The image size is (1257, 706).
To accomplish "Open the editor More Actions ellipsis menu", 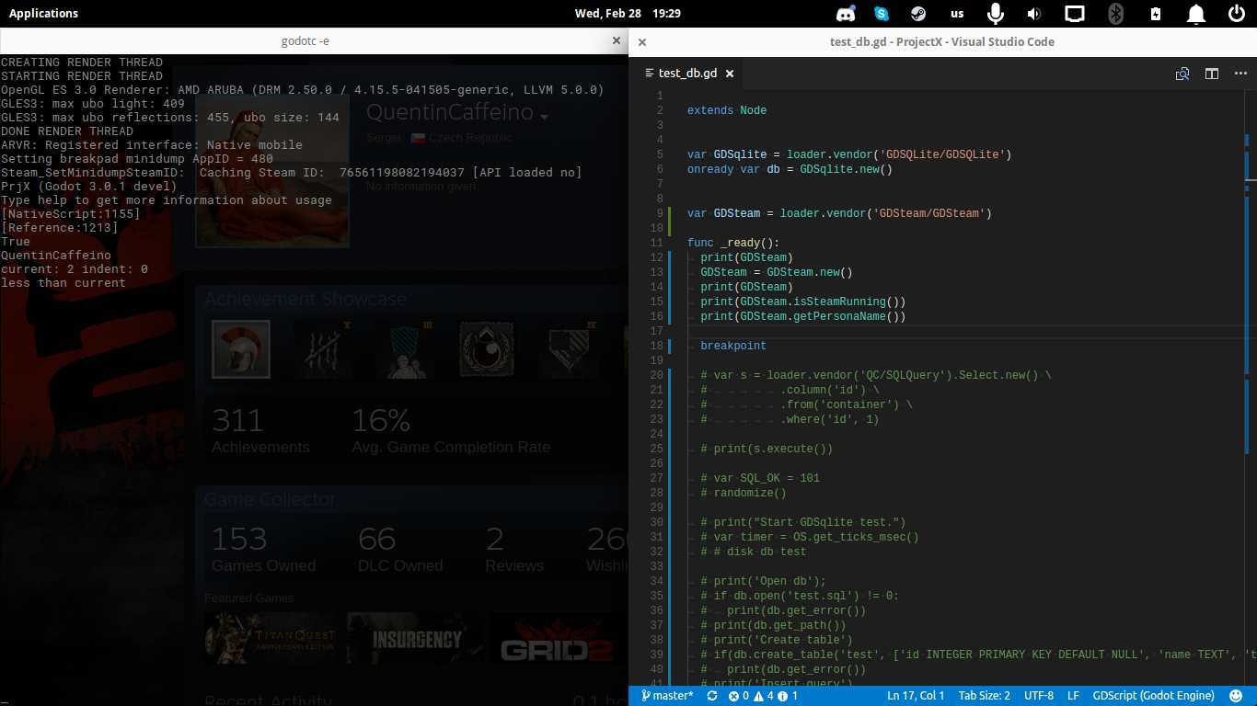I will (1239, 74).
